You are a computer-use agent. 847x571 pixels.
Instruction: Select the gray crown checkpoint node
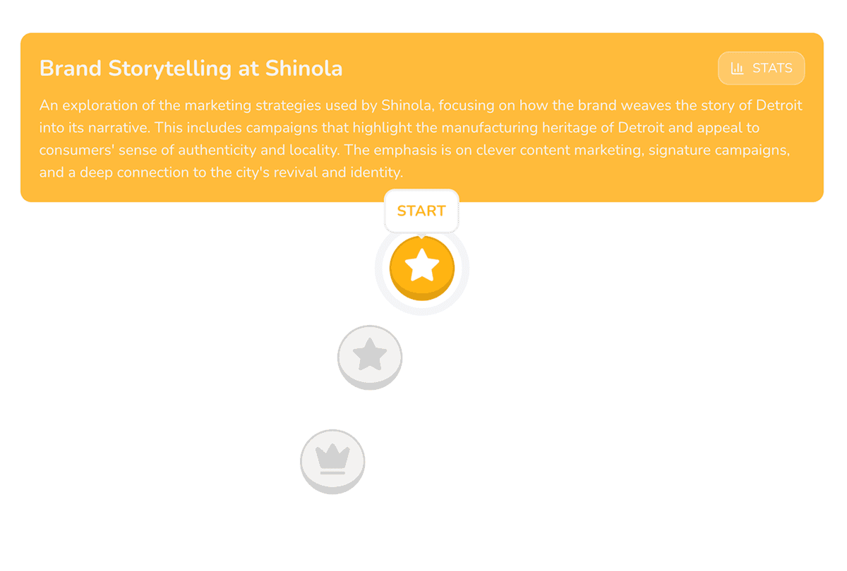pos(332,462)
